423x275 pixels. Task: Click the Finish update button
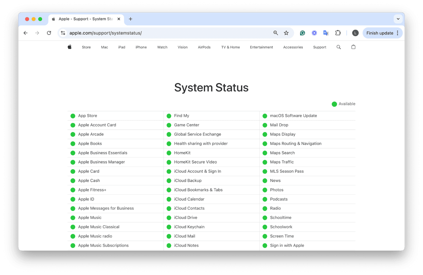click(380, 33)
